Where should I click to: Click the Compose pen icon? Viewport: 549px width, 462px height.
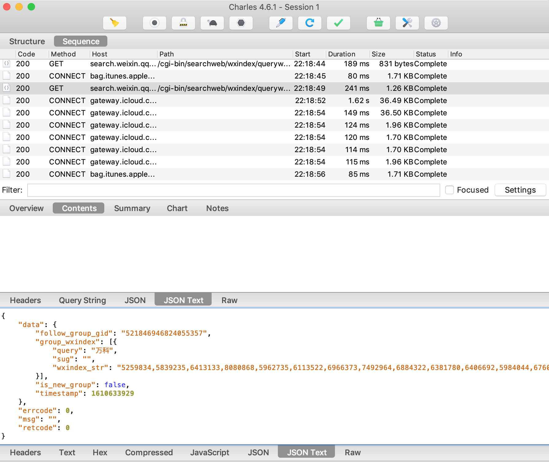coord(281,23)
